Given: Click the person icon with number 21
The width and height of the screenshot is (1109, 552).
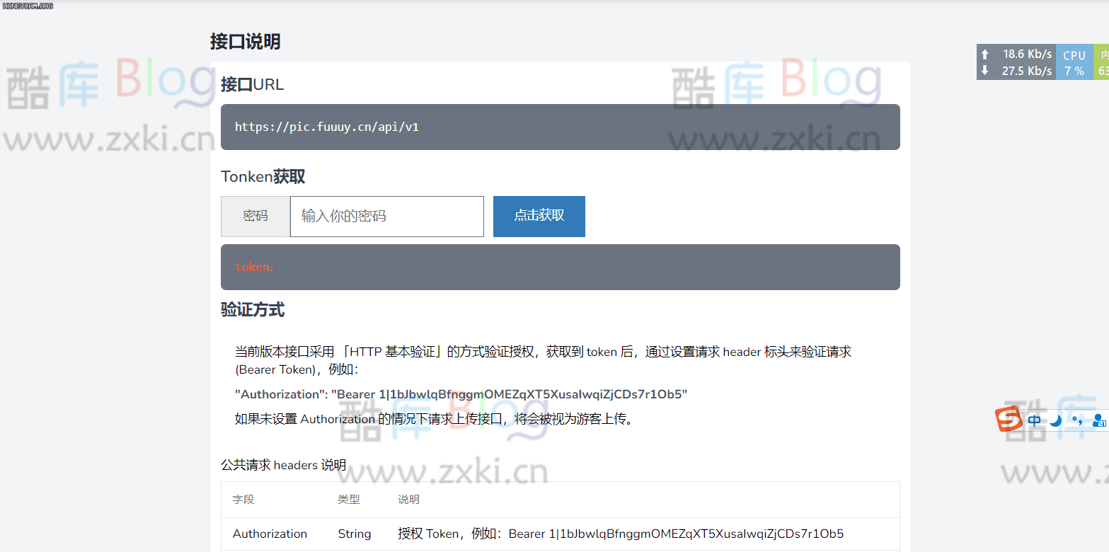Looking at the screenshot, I should click(1100, 420).
